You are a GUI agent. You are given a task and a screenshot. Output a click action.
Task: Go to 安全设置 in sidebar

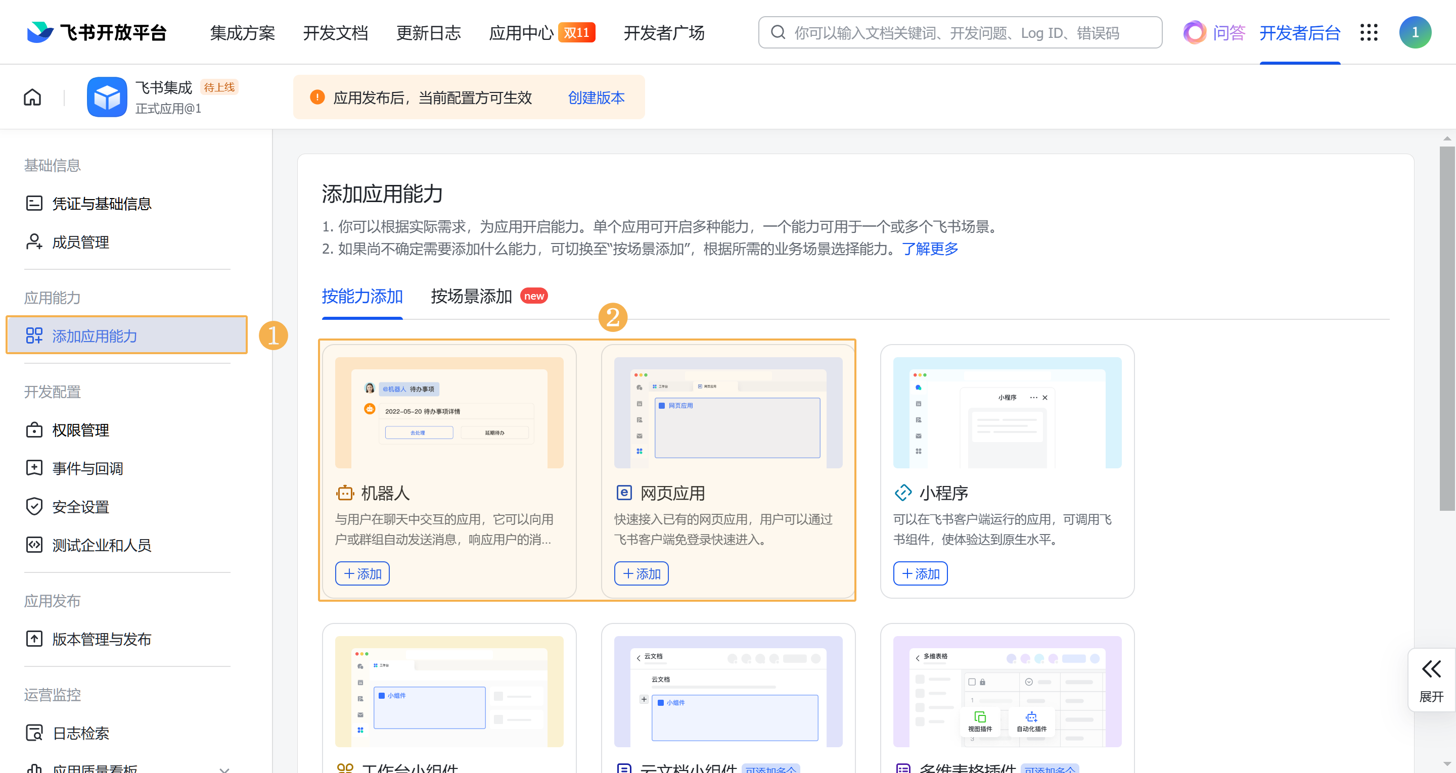[x=80, y=507]
